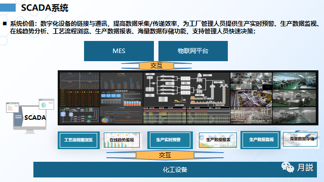
Task: Click the blue tank diagram panel
Action: point(79,115)
